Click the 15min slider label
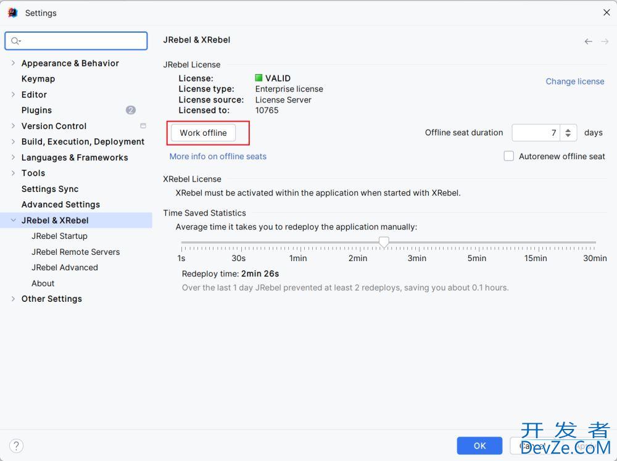The width and height of the screenshot is (617, 461). click(x=536, y=258)
